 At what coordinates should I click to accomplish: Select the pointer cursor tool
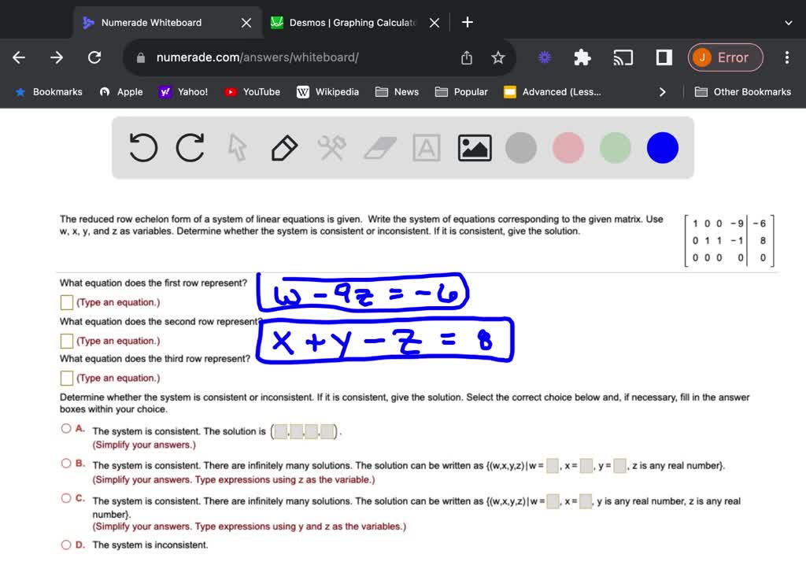237,147
